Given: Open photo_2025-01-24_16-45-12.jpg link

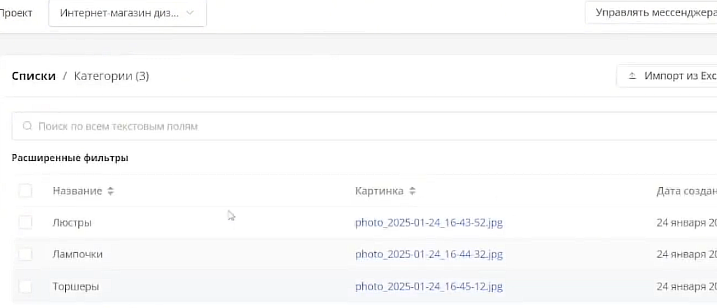Looking at the screenshot, I should tap(429, 286).
